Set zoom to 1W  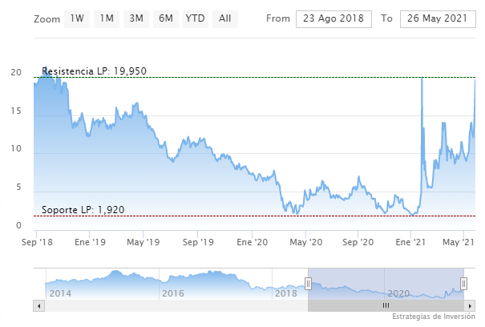[x=76, y=18]
